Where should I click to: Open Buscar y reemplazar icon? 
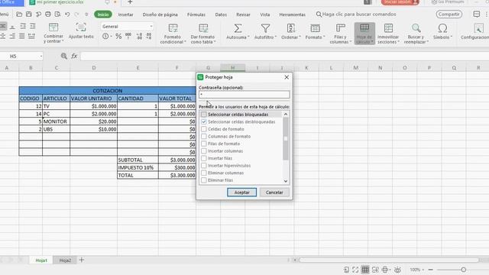(416, 29)
